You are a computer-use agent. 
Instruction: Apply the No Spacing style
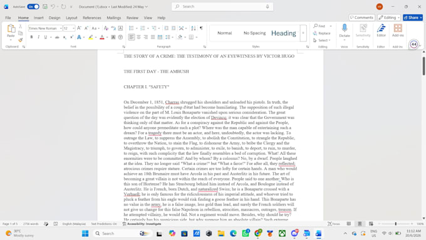(x=254, y=33)
